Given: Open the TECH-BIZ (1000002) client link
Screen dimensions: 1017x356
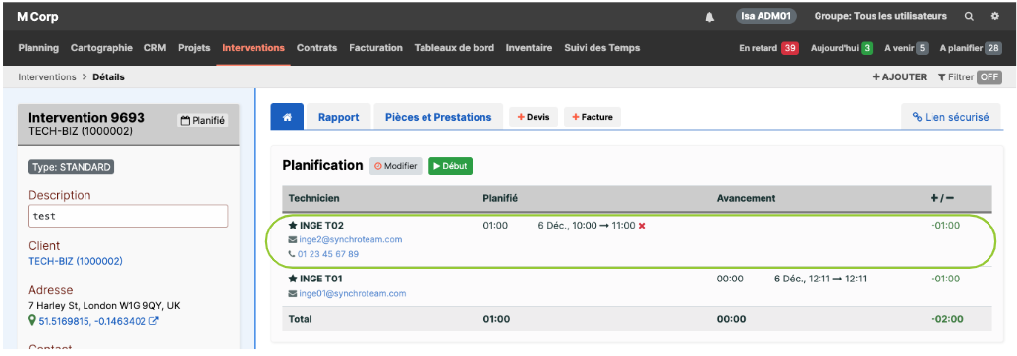Looking at the screenshot, I should (76, 262).
